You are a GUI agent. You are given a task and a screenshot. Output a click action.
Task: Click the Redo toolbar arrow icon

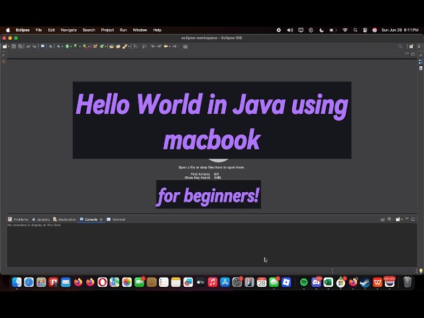tap(34, 46)
